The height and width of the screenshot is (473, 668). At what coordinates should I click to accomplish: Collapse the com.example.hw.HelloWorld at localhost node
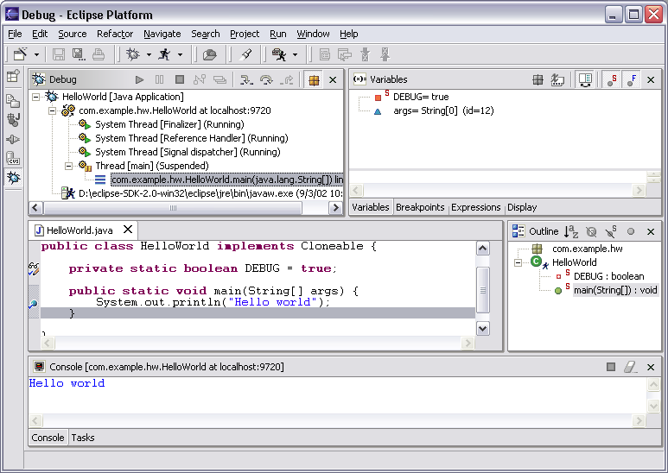53,111
